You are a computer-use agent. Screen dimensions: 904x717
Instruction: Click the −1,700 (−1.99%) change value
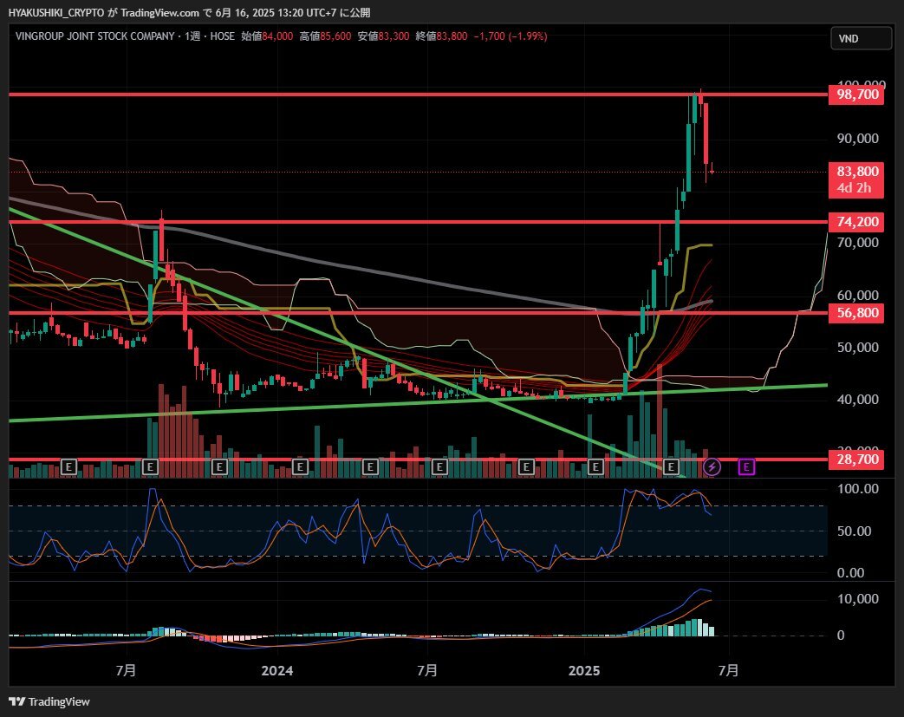(x=511, y=36)
